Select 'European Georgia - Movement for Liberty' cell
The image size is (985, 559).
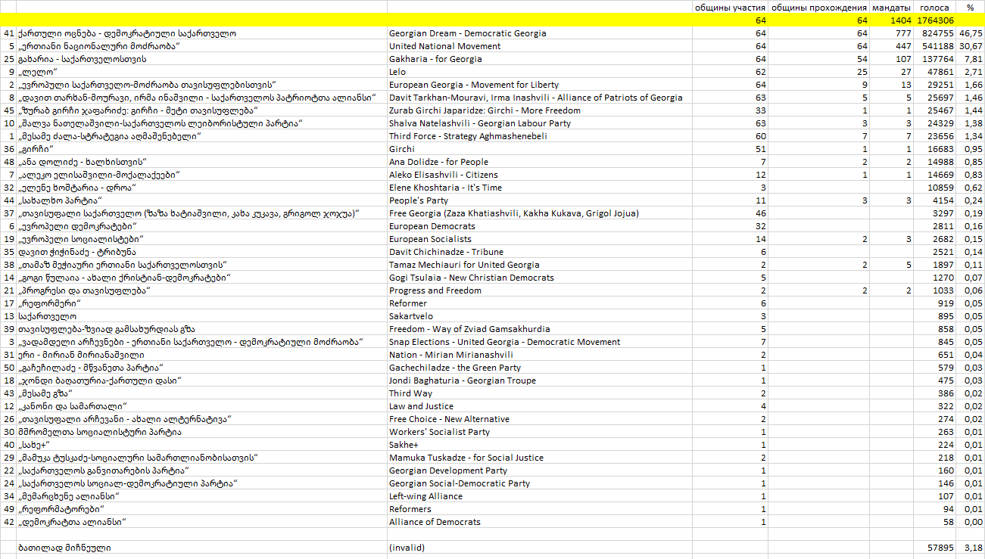540,85
